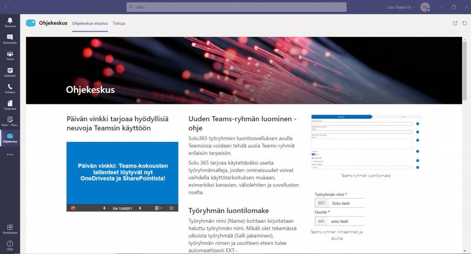Open Sovellukset apps store

10,229
